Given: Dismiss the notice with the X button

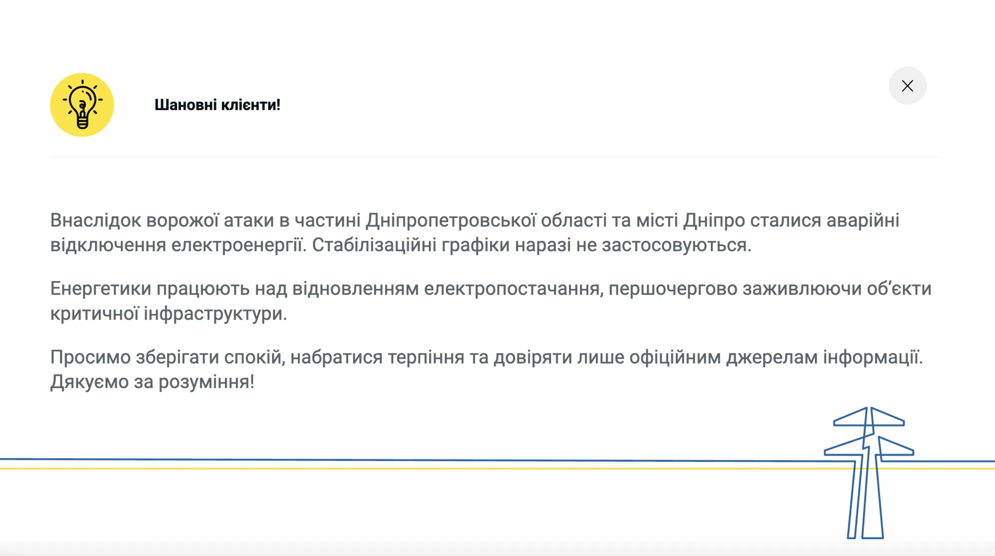Looking at the screenshot, I should click(908, 86).
